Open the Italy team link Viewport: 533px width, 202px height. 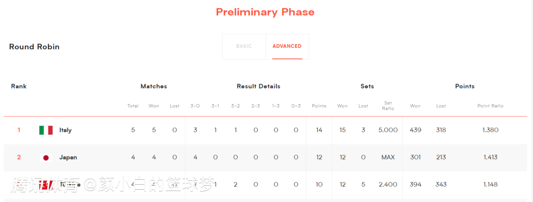[65, 130]
